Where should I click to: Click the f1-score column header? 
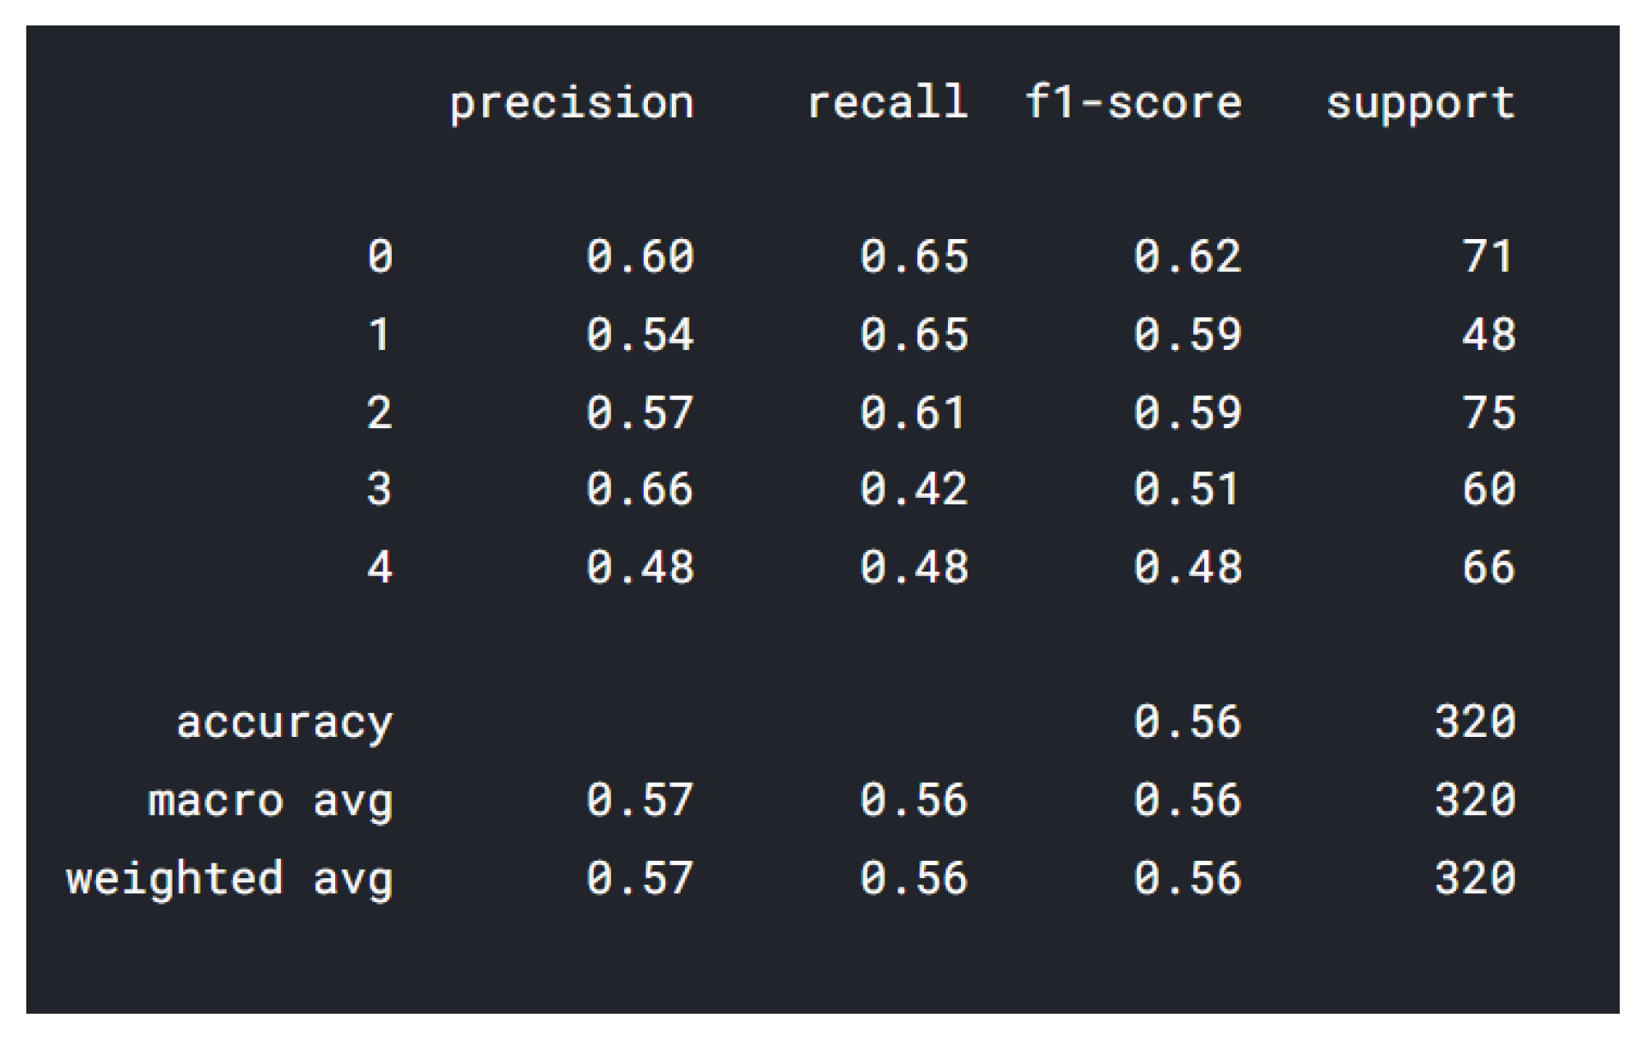click(x=1133, y=103)
